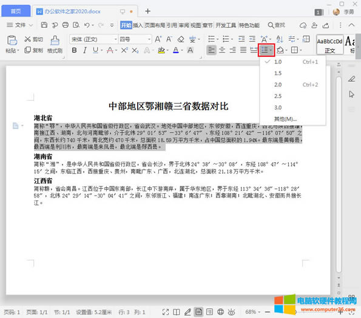361x318 pixels.
Task: Toggle center alignment
Action: point(222,50)
